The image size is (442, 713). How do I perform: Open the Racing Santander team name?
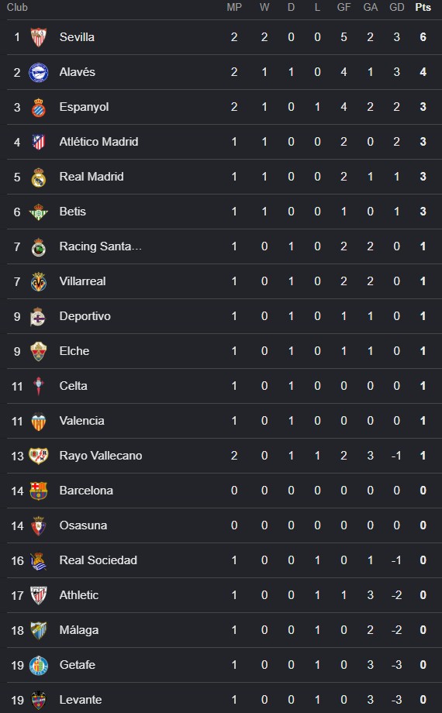(x=101, y=246)
